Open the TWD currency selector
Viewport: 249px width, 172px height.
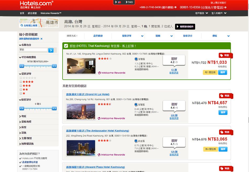[x=129, y=2]
